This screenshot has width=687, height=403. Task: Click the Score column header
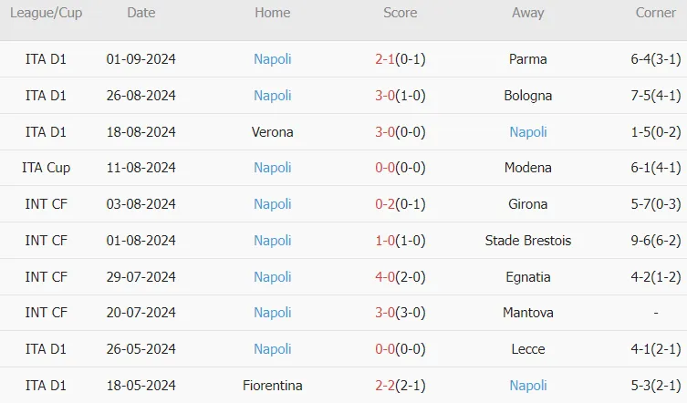[400, 13]
